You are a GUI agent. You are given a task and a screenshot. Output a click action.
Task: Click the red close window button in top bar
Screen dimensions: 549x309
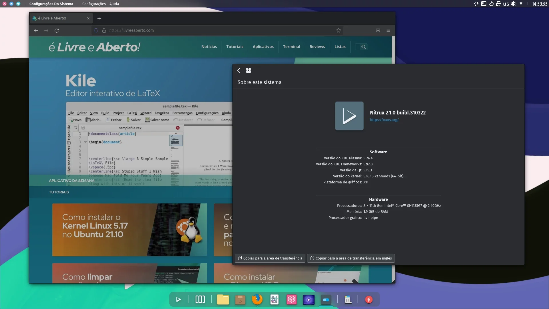tap(4, 4)
